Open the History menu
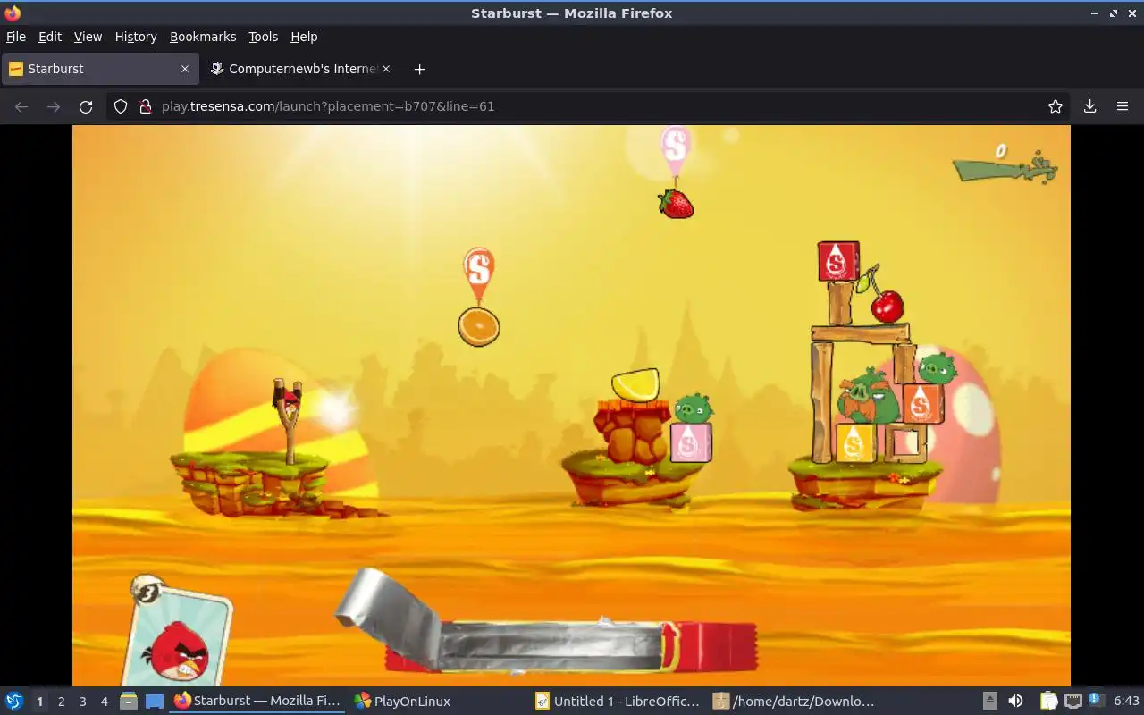Viewport: 1144px width, 715px height. click(x=136, y=37)
